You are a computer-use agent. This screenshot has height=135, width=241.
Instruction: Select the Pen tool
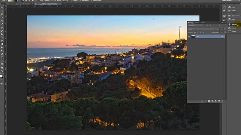2,54
